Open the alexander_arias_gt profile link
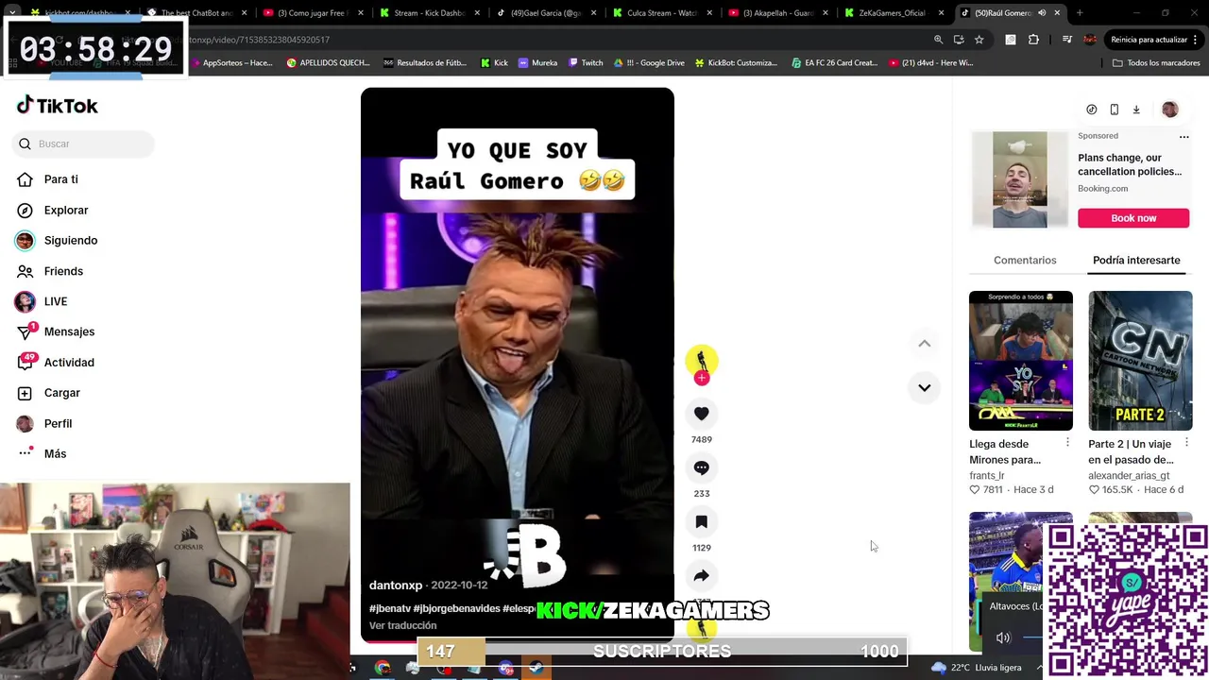1209x680 pixels. tap(1129, 475)
